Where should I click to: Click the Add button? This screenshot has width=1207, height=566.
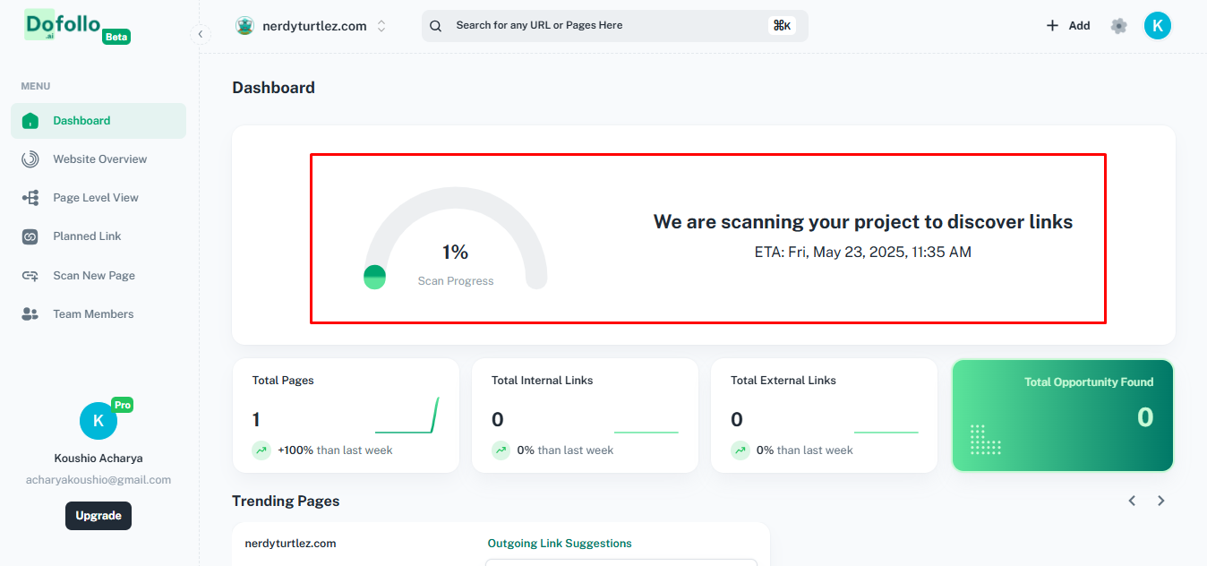(x=1068, y=26)
